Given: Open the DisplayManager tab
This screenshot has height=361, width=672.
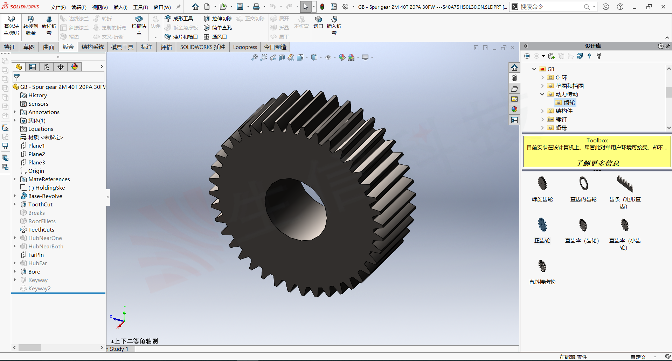Looking at the screenshot, I should pos(75,67).
